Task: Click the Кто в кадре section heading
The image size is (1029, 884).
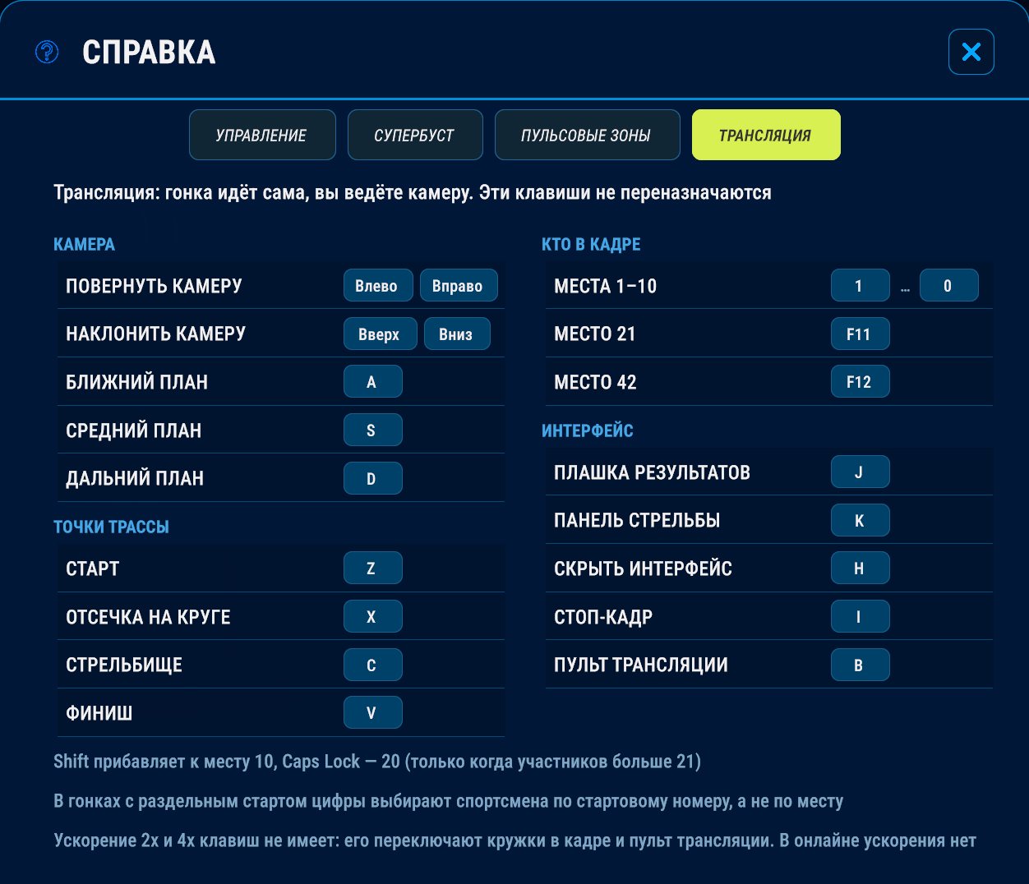Action: [x=591, y=244]
